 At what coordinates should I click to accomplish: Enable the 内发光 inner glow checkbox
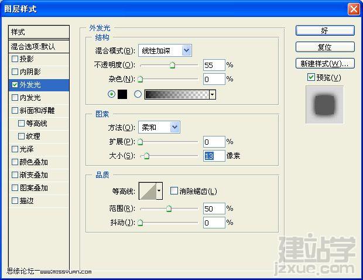[x=15, y=97]
